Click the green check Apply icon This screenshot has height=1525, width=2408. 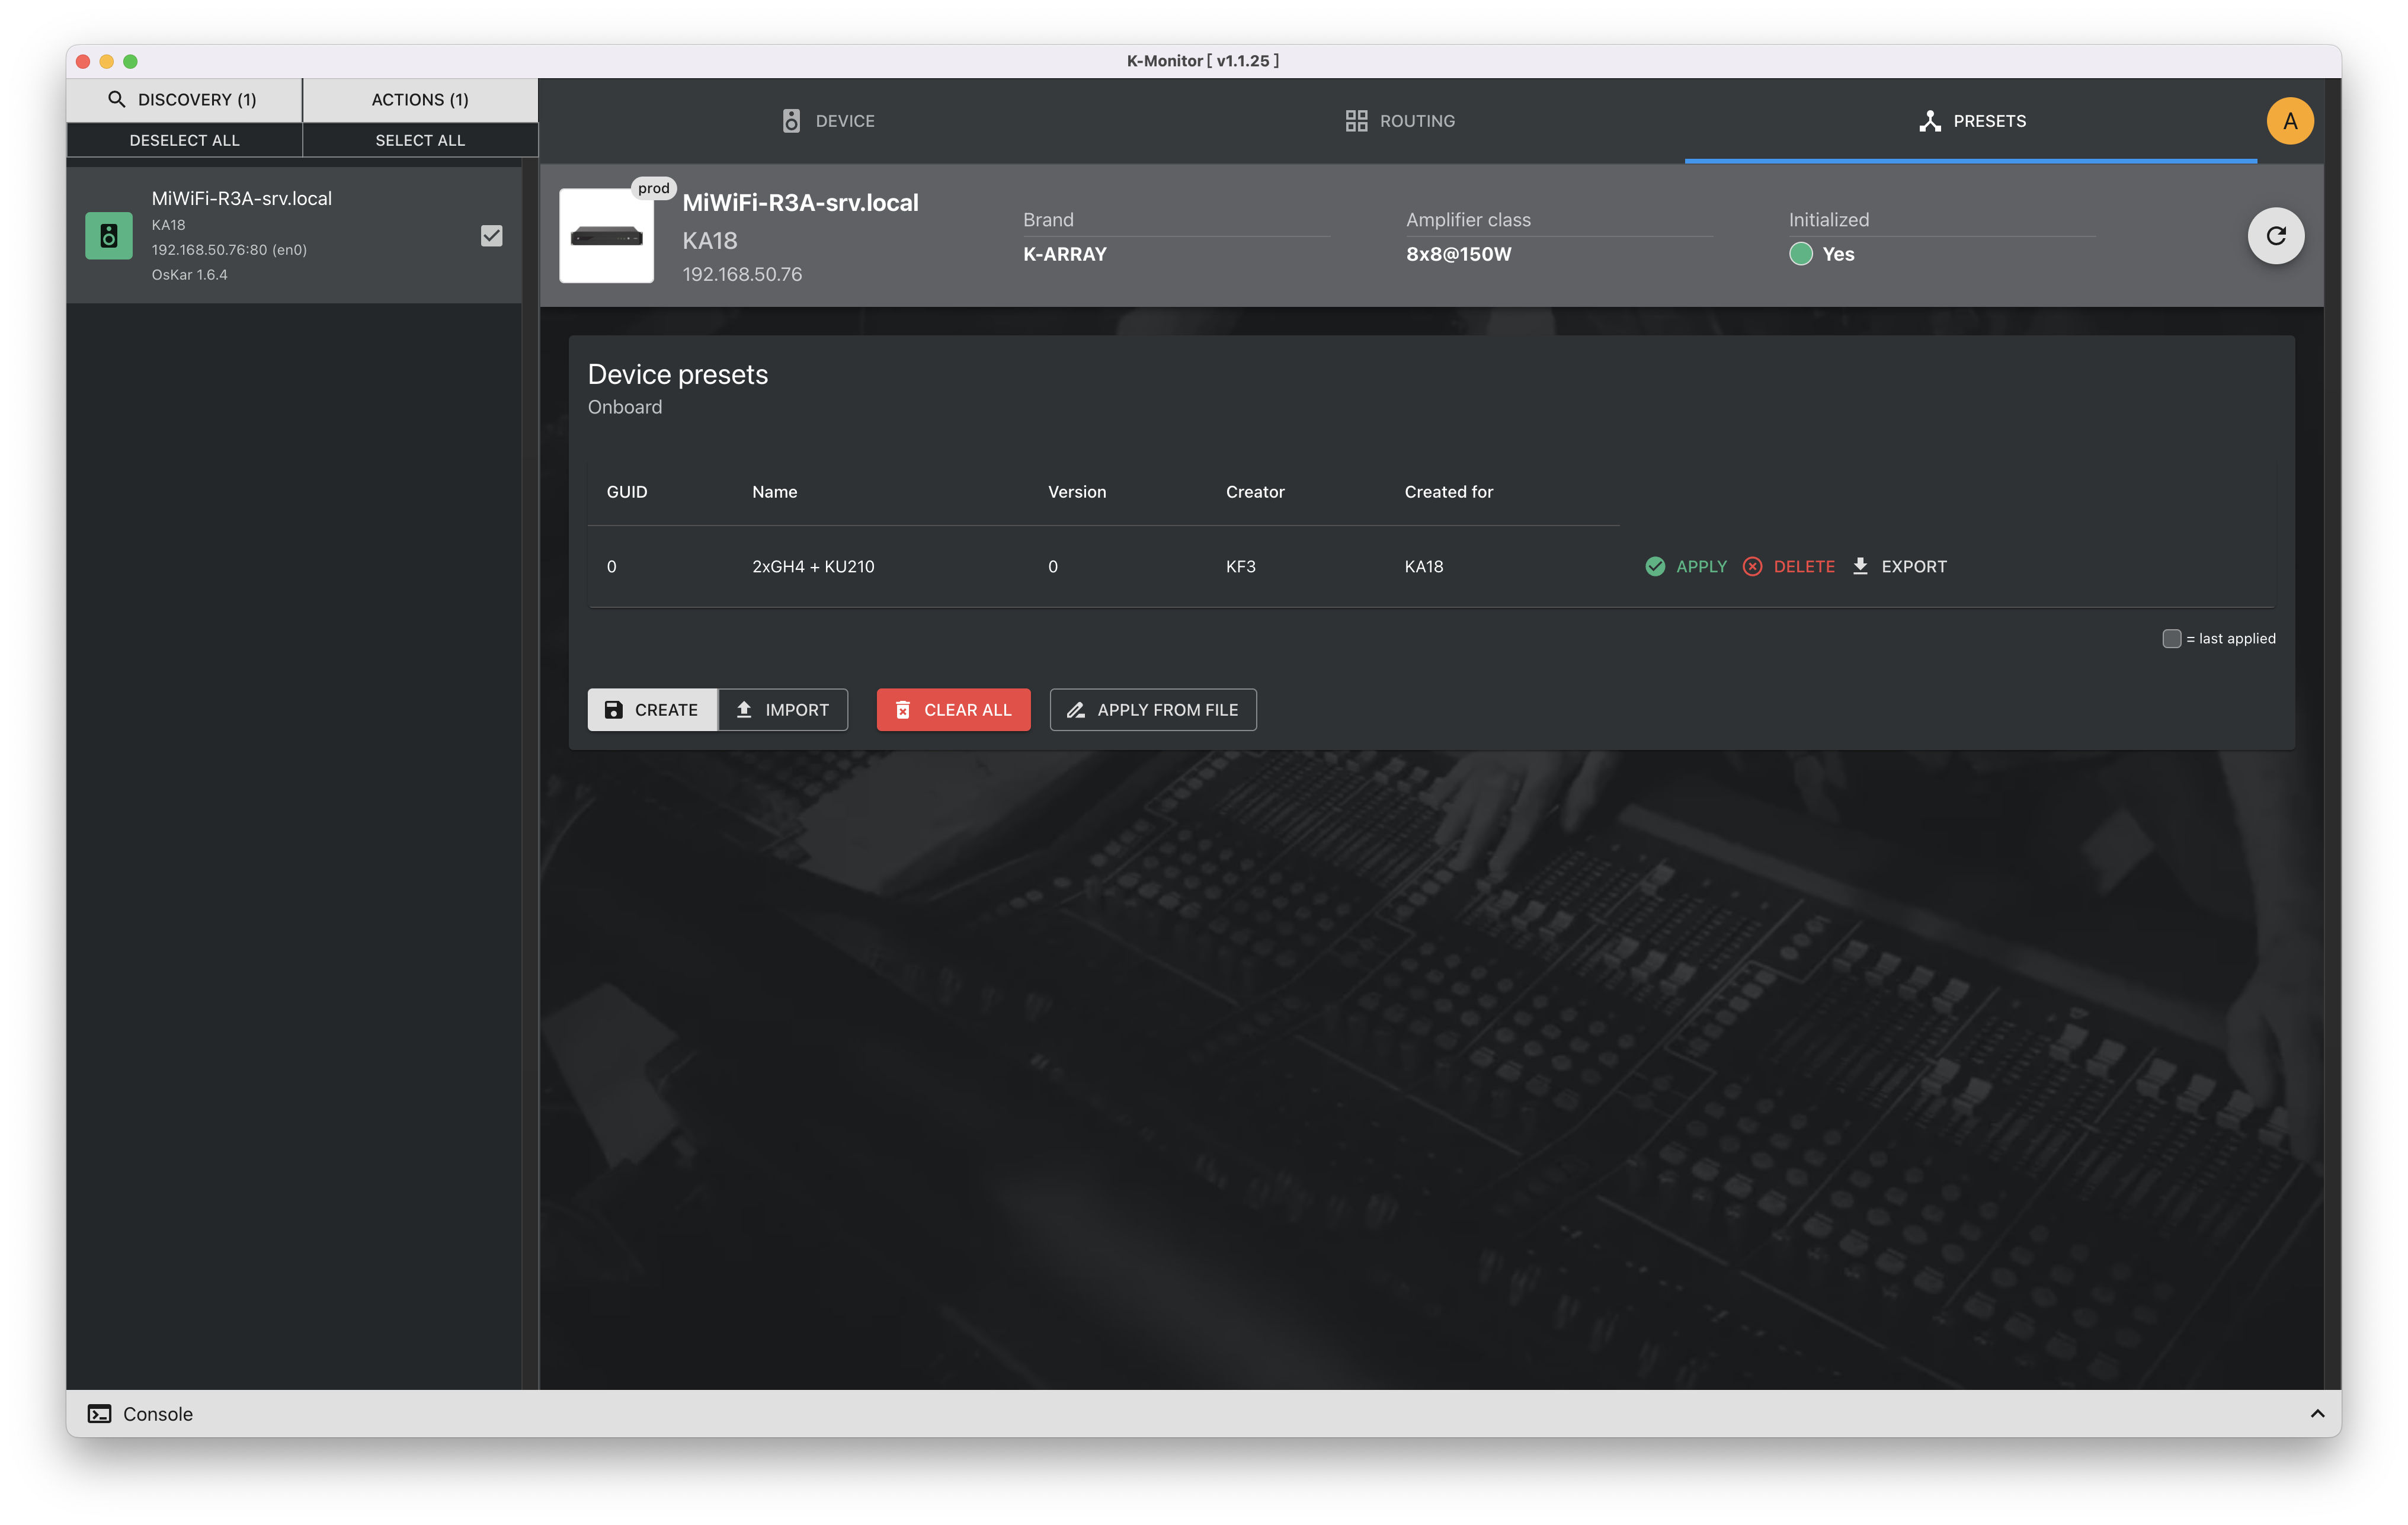[1655, 567]
